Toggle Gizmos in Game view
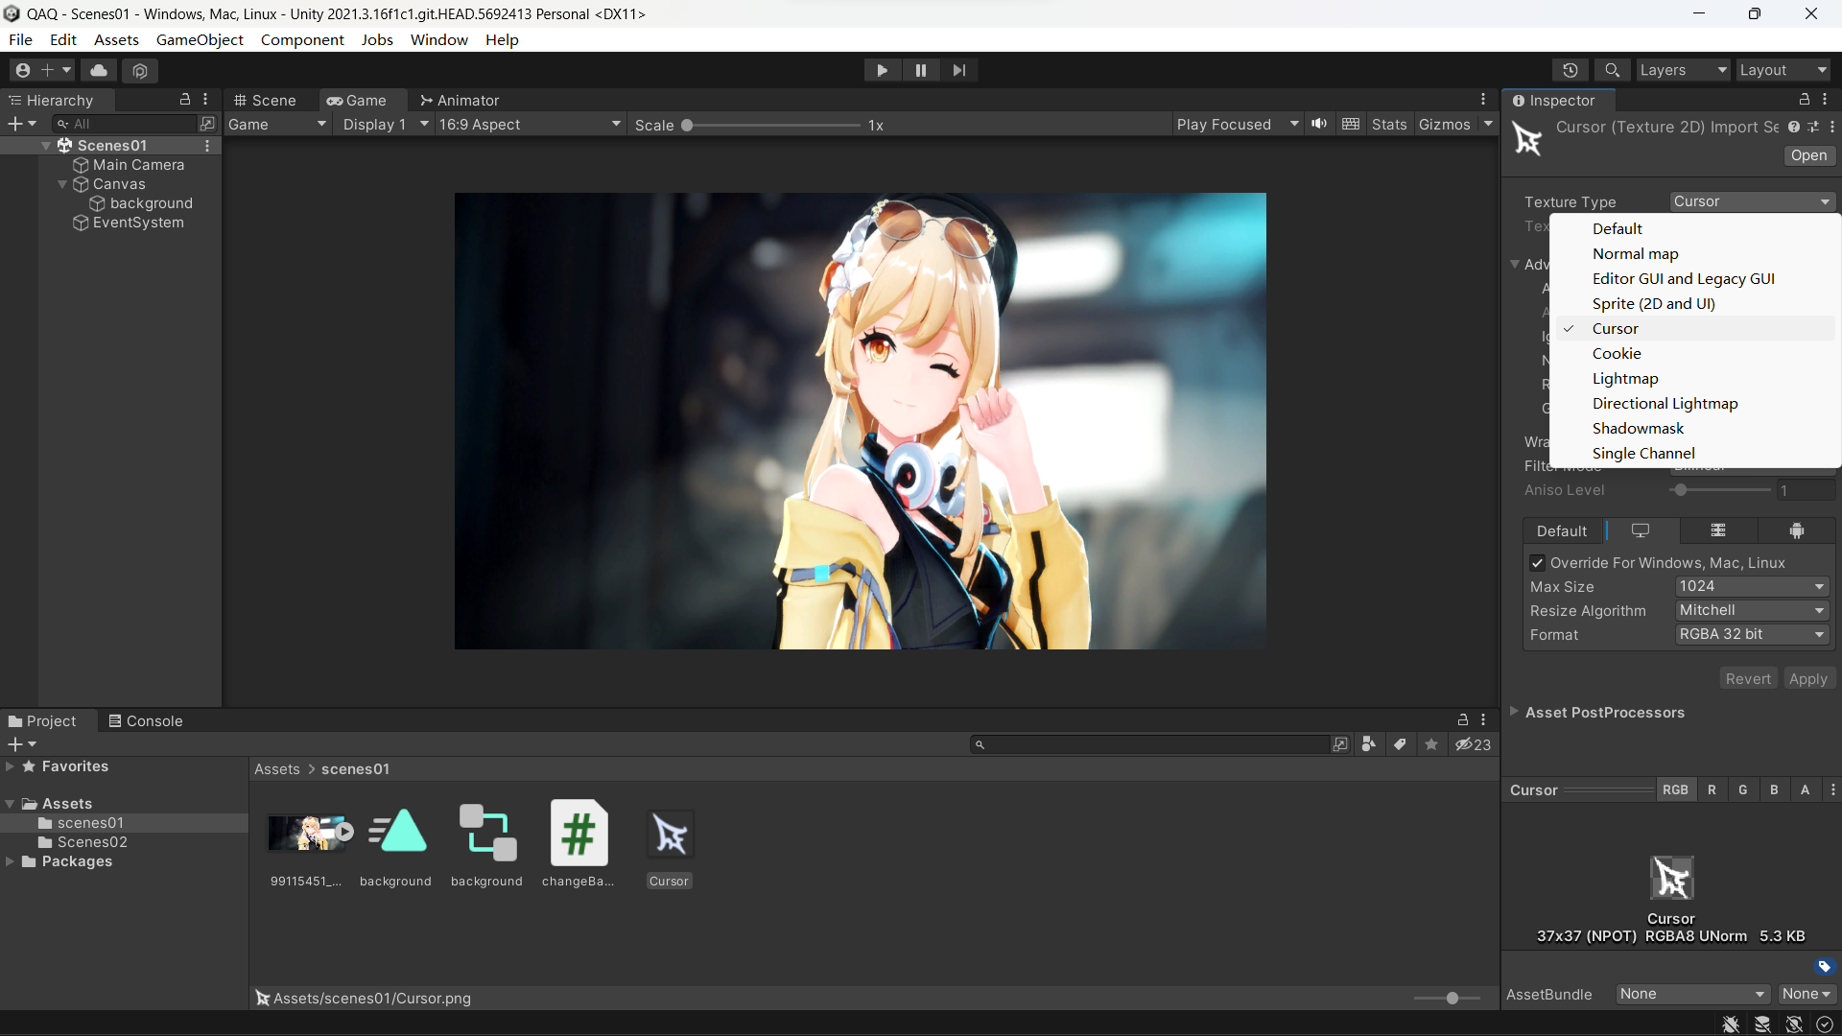1842x1036 pixels. tap(1444, 125)
